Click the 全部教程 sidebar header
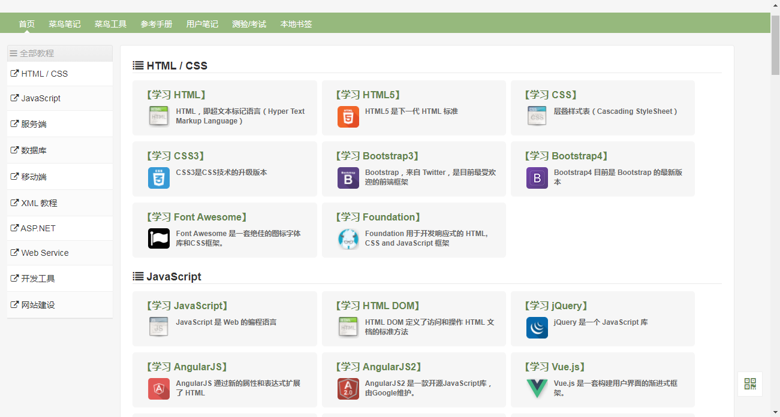 [60, 53]
